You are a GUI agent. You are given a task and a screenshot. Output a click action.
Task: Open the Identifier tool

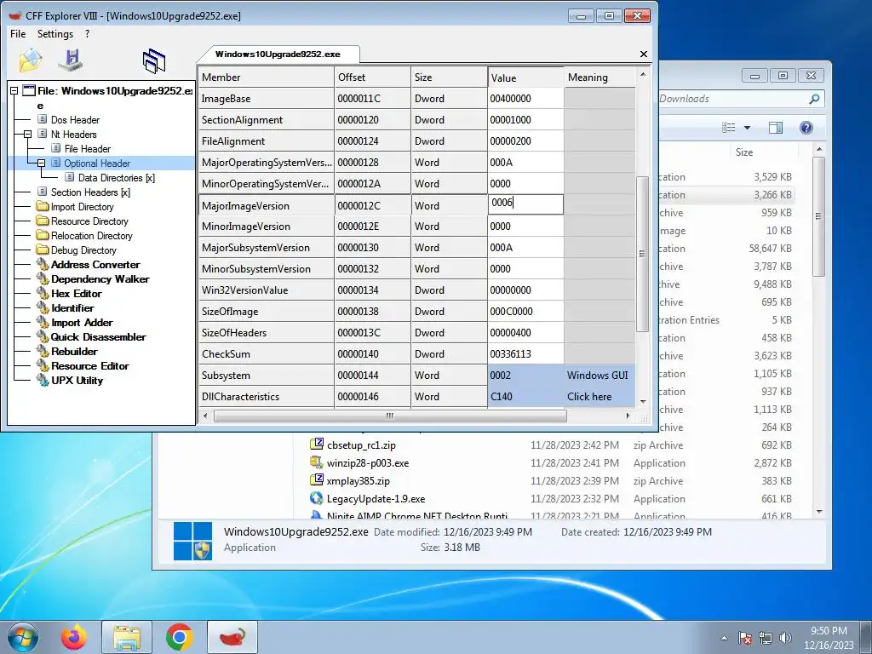[x=72, y=307]
